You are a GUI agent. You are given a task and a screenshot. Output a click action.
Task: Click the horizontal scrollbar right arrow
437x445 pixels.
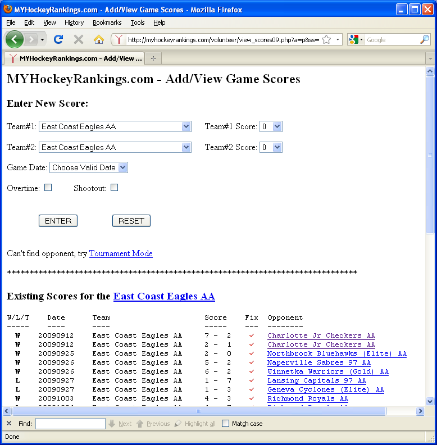[x=420, y=411]
